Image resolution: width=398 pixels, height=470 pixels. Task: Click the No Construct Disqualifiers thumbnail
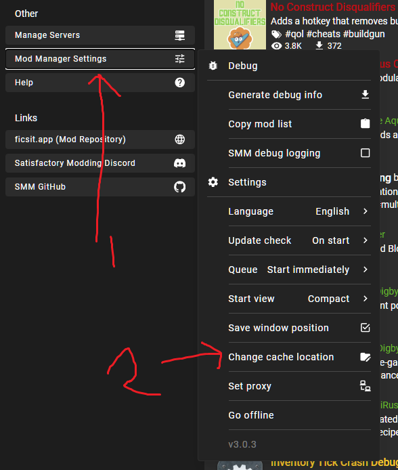[240, 24]
